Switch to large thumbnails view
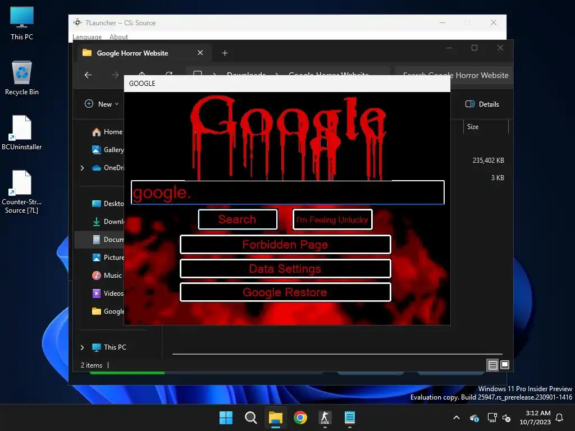The image size is (575, 431). click(x=505, y=365)
